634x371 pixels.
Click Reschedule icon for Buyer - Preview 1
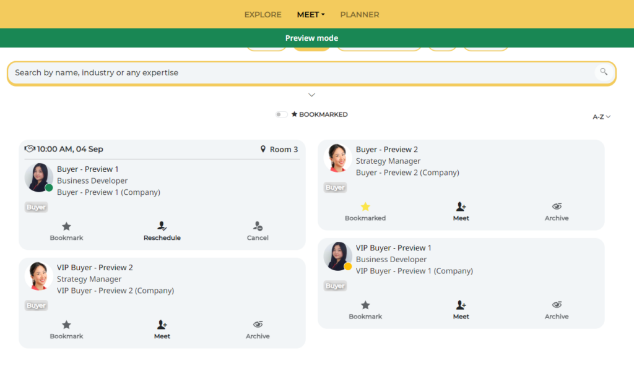tap(162, 227)
